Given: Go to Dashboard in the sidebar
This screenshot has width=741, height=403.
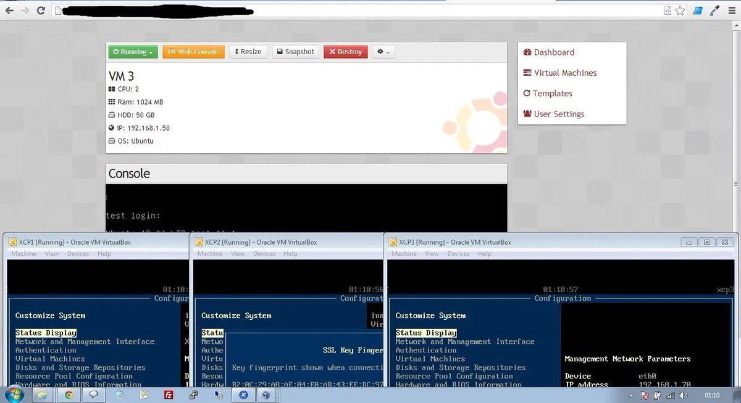Looking at the screenshot, I should tap(548, 52).
